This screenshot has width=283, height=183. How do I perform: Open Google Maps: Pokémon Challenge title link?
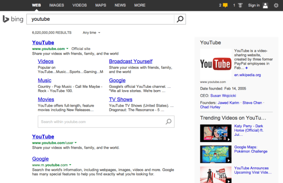pos(251,149)
